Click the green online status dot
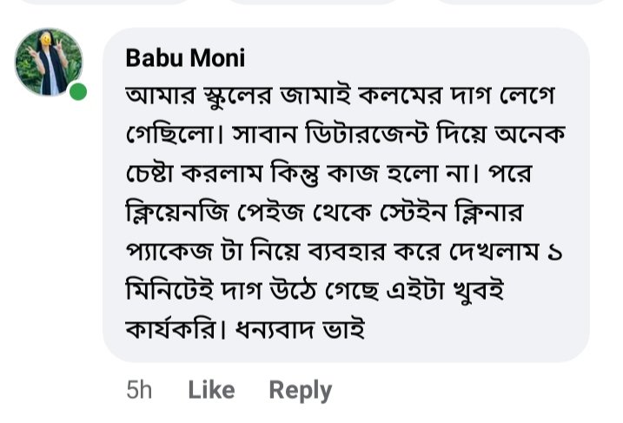This screenshot has height=423, width=623. point(78,91)
